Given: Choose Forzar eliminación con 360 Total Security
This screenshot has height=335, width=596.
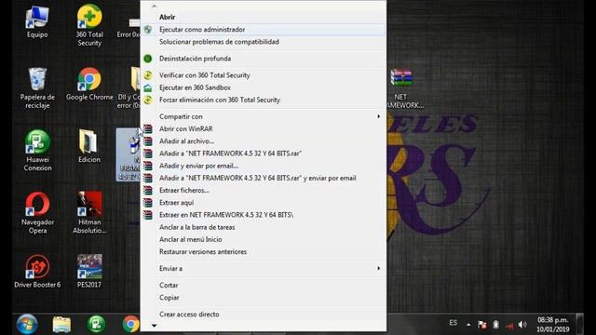Looking at the screenshot, I should (x=264, y=100).
